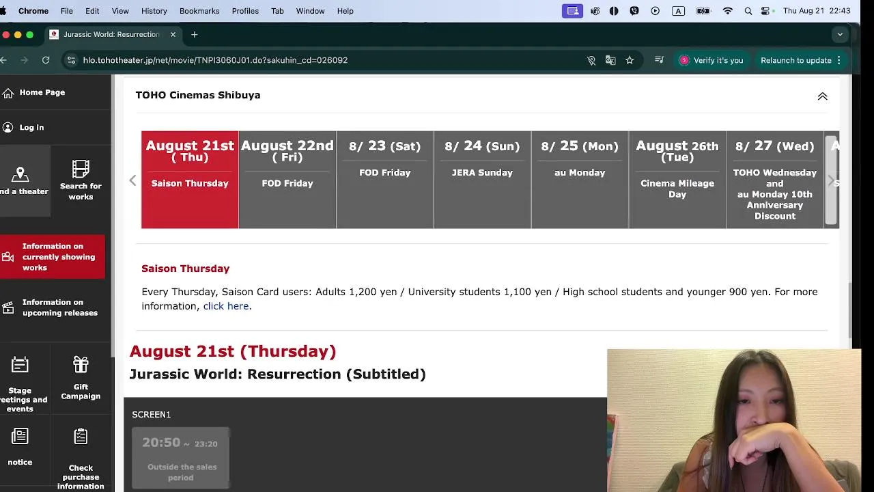Open the Window menu
Viewport: 874px width, 492px height.
[x=310, y=11]
